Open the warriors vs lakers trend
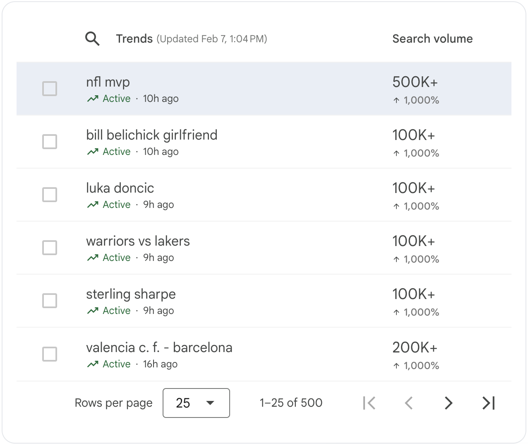 (x=138, y=241)
